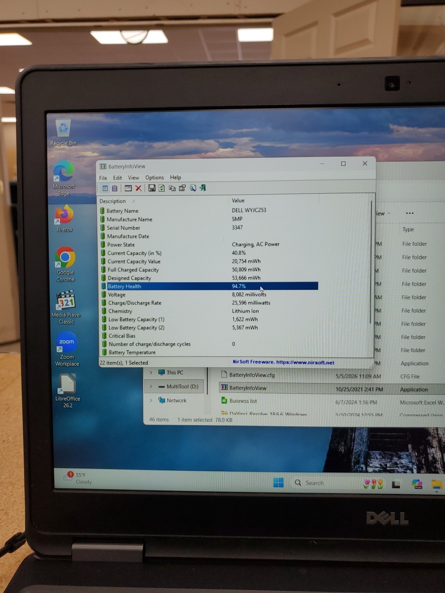Open the NirSoft Freeware website link
This screenshot has height=593, width=445.
pyautogui.click(x=283, y=362)
